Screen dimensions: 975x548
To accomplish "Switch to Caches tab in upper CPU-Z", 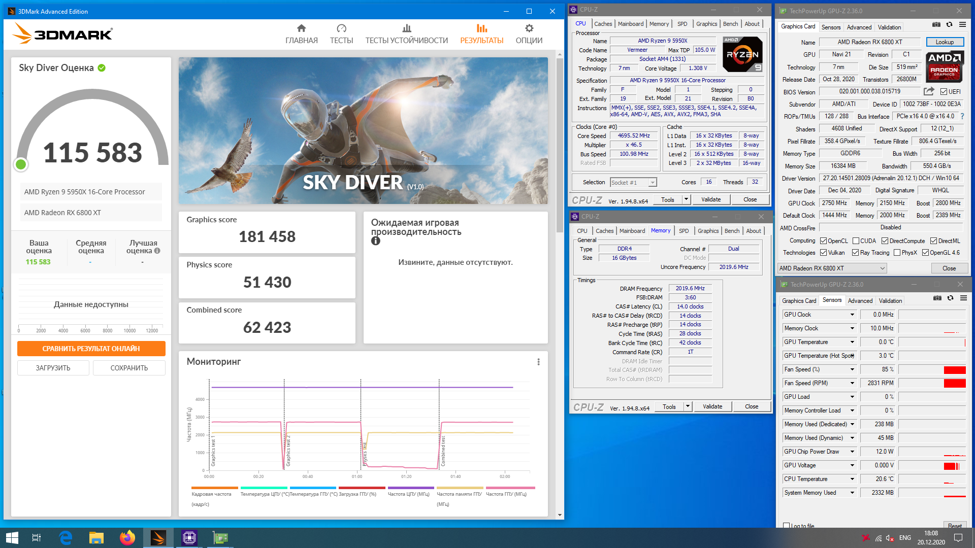I will pos(603,24).
